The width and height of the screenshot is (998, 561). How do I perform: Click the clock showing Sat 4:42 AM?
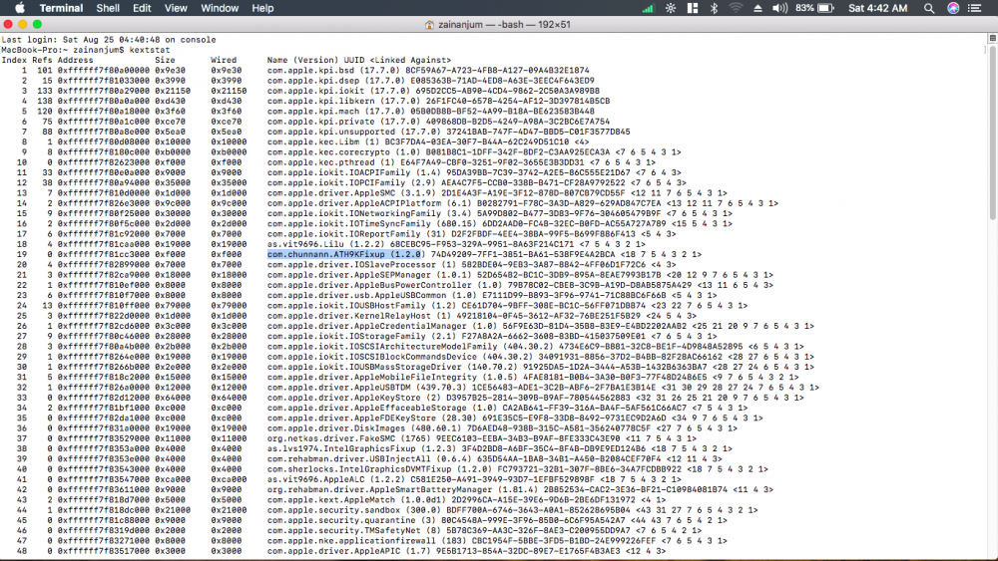877,8
